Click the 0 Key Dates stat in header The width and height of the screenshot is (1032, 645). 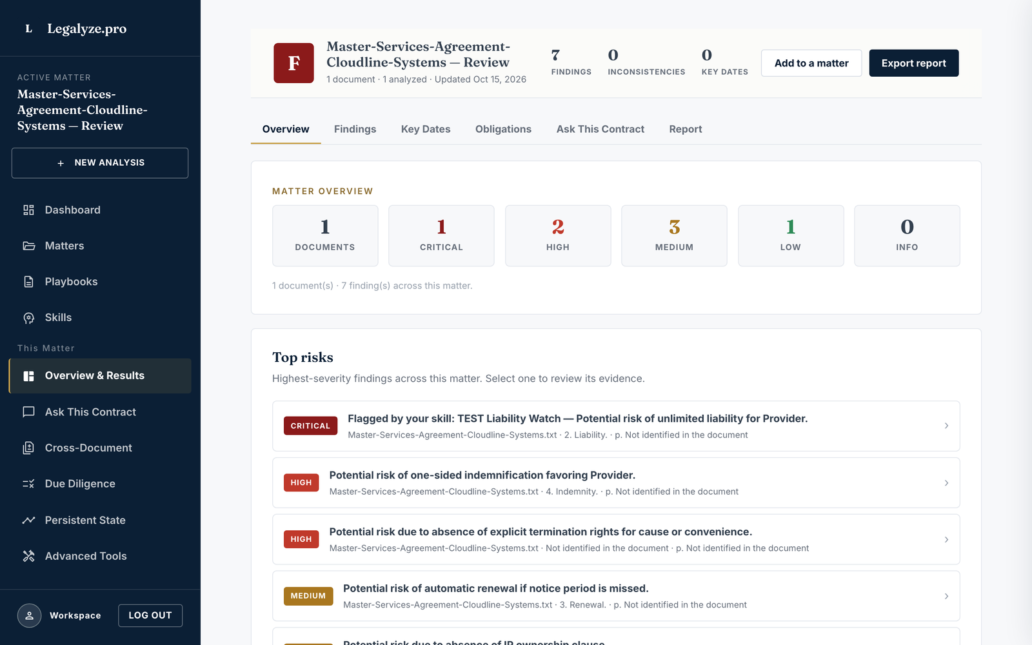pos(725,63)
